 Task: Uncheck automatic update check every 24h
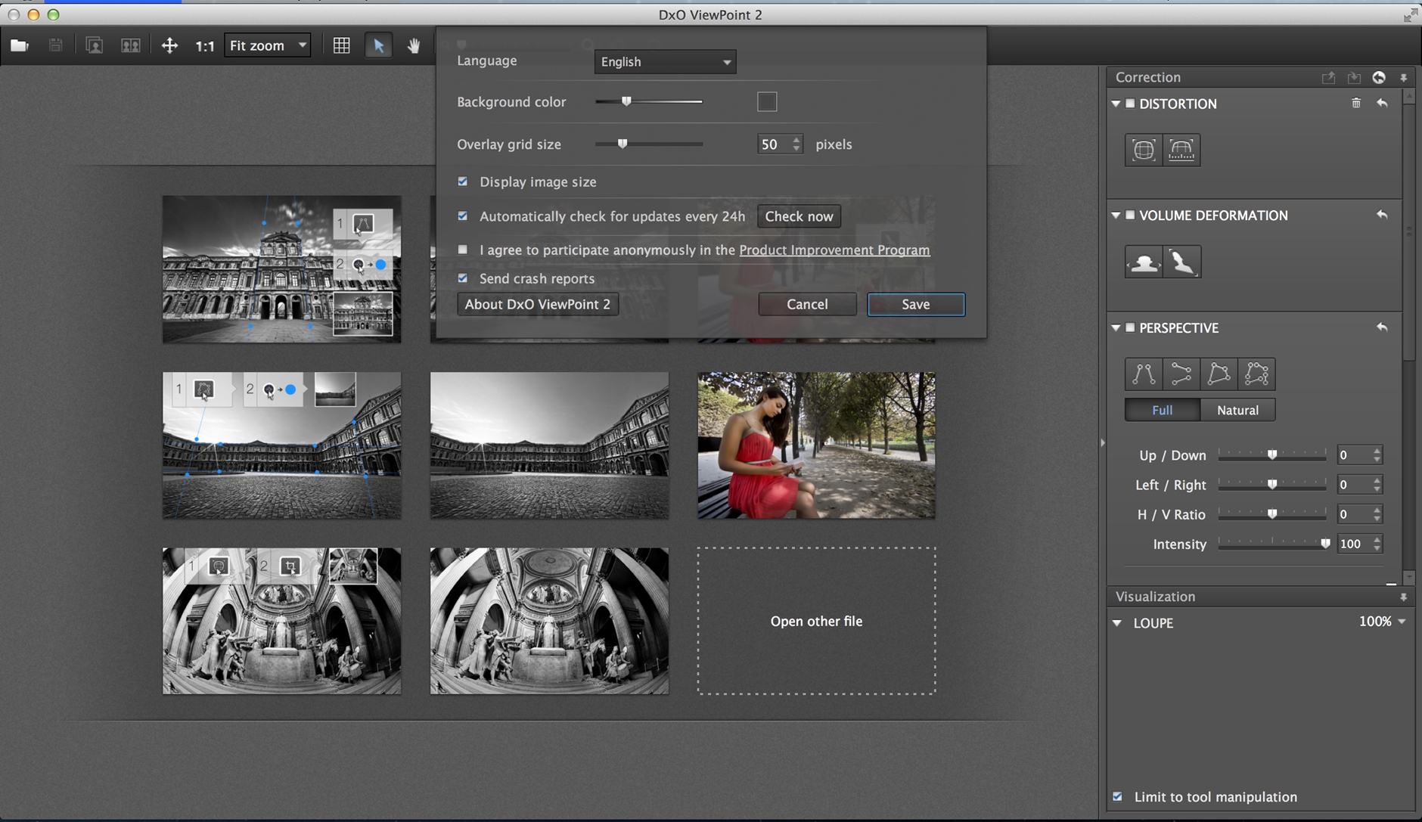click(463, 216)
